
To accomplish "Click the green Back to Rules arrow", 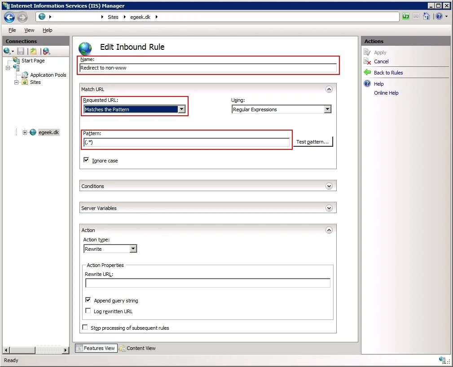I will tap(367, 72).
